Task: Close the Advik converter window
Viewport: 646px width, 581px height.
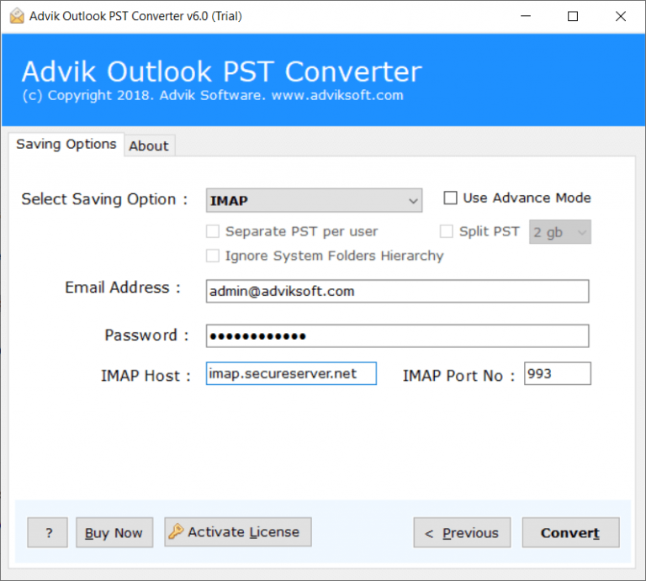Action: coord(621,16)
